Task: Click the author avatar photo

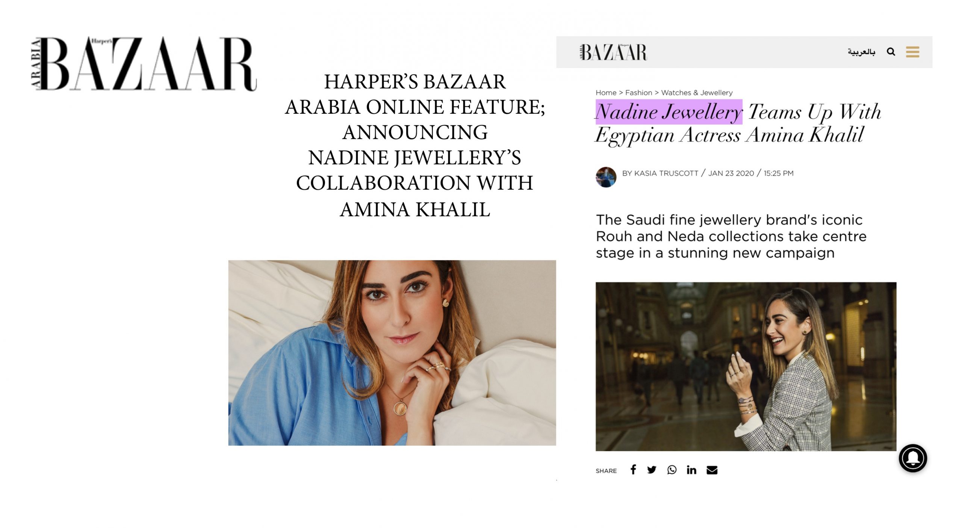Action: (x=606, y=177)
